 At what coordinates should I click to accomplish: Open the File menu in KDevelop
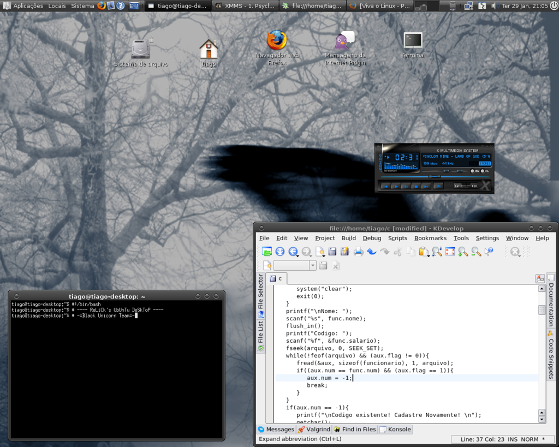click(264, 238)
